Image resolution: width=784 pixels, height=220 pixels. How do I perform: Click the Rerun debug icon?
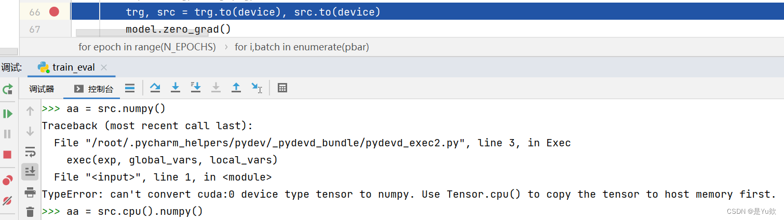point(7,89)
